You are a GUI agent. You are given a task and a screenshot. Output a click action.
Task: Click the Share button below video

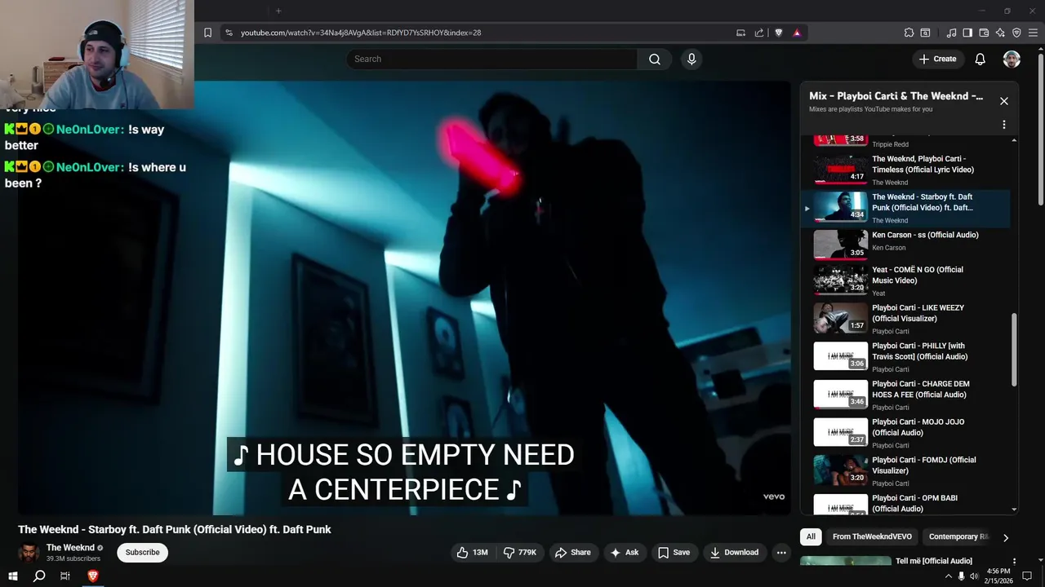pos(572,552)
